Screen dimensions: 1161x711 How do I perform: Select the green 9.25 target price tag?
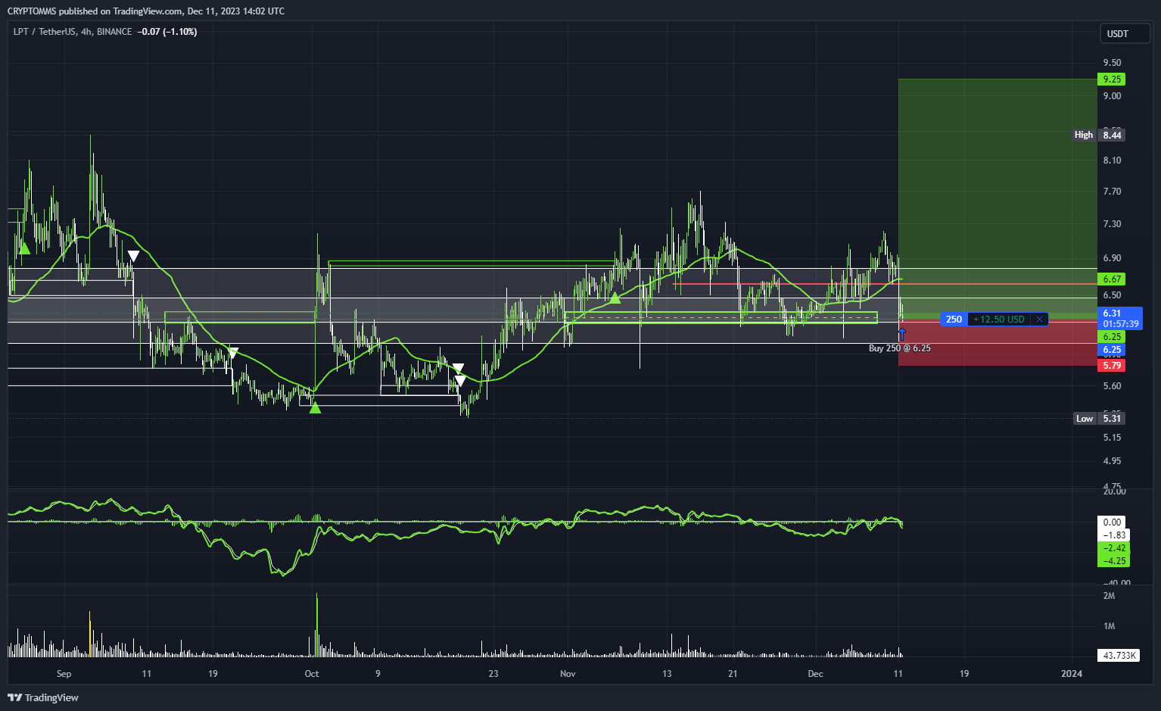pos(1111,80)
